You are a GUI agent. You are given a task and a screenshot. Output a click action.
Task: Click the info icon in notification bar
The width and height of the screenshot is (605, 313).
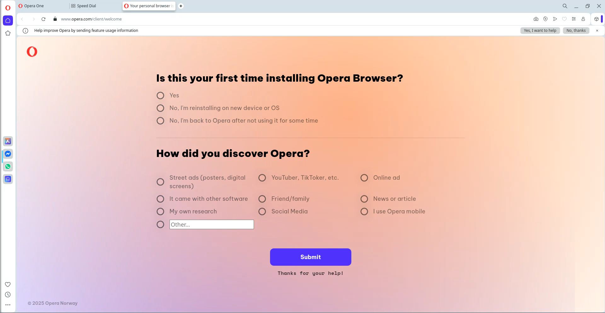26,31
